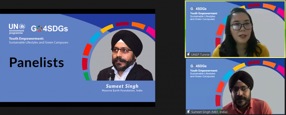
Task: Click the GO4SDGs logo on the shared slide
Action: 49,29
